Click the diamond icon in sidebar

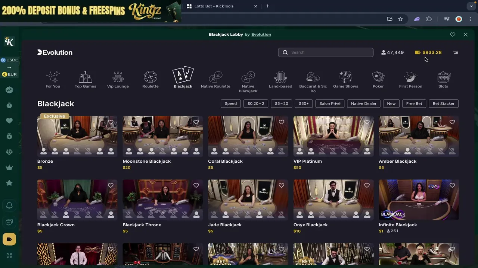coord(9,152)
